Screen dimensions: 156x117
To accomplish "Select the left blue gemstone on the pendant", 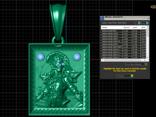I will (41, 57).
